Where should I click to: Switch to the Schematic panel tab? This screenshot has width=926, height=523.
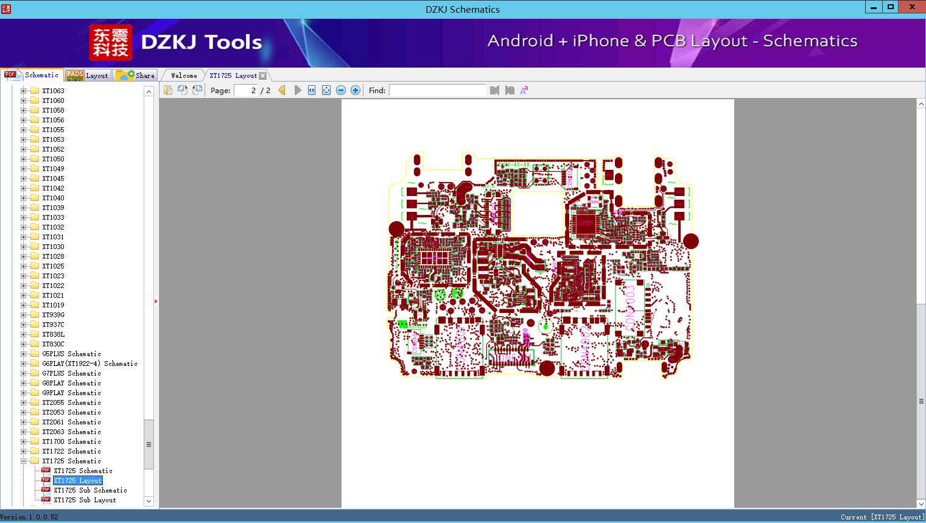(32, 75)
